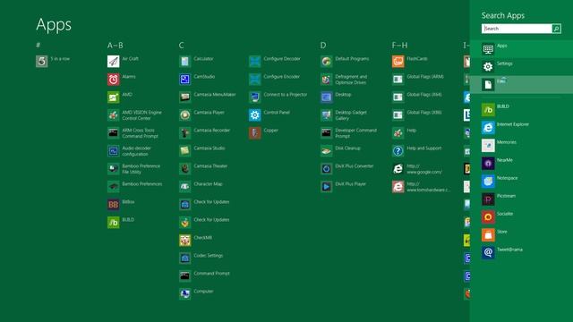
Task: Launch the CheckM8 app
Action: [x=195, y=241]
